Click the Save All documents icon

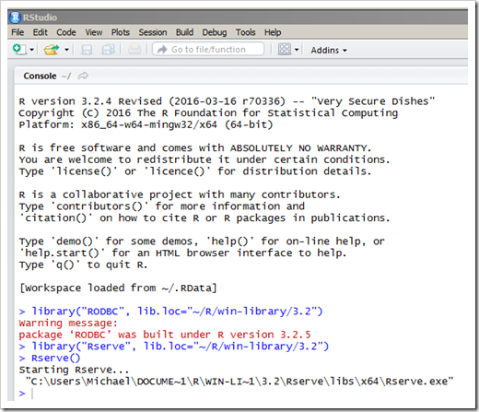[108, 50]
